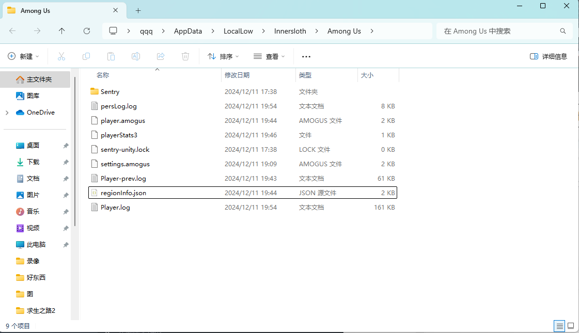579x333 pixels.
Task: Select 主文件夹 in sidebar
Action: tap(35, 80)
